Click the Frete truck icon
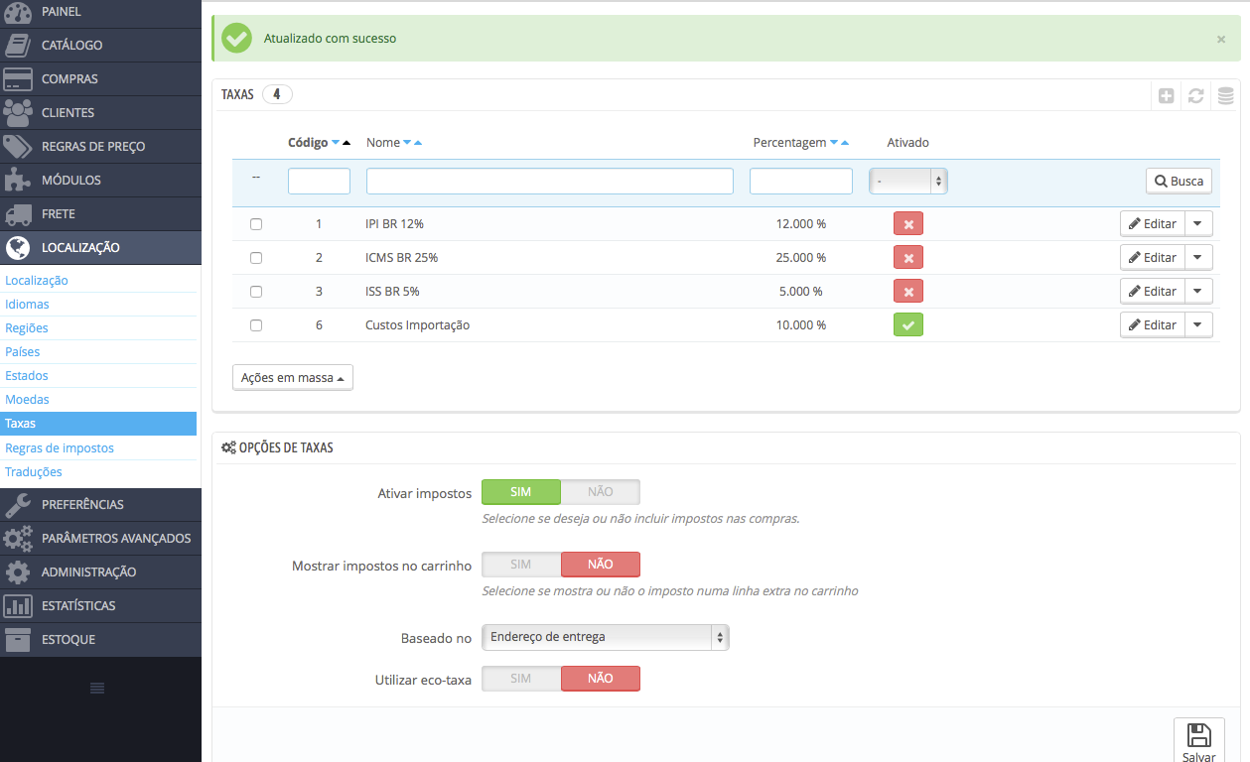The height and width of the screenshot is (762, 1250). 18,213
